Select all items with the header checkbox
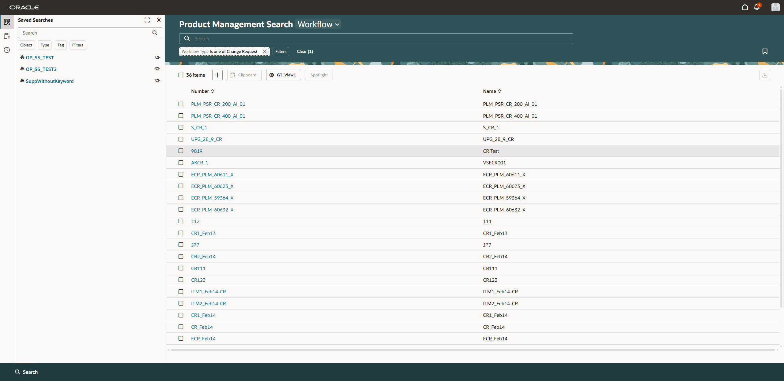This screenshot has height=381, width=784. [x=181, y=75]
